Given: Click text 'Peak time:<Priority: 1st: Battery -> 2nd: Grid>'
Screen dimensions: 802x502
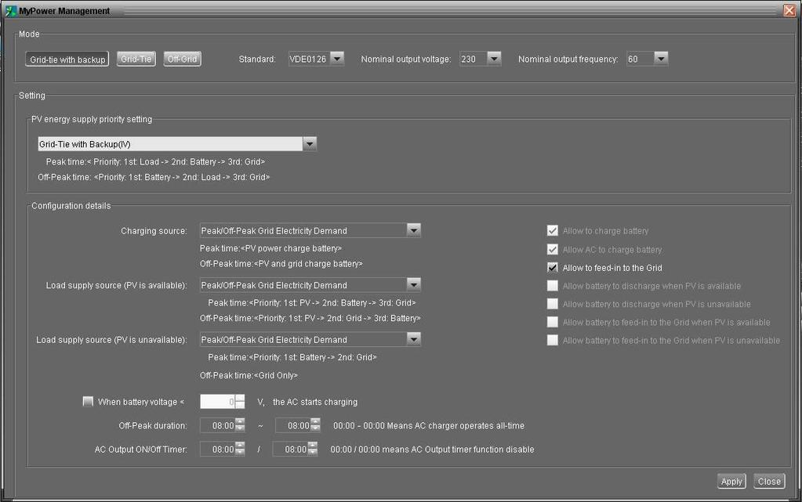Looking at the screenshot, I should (292, 357).
